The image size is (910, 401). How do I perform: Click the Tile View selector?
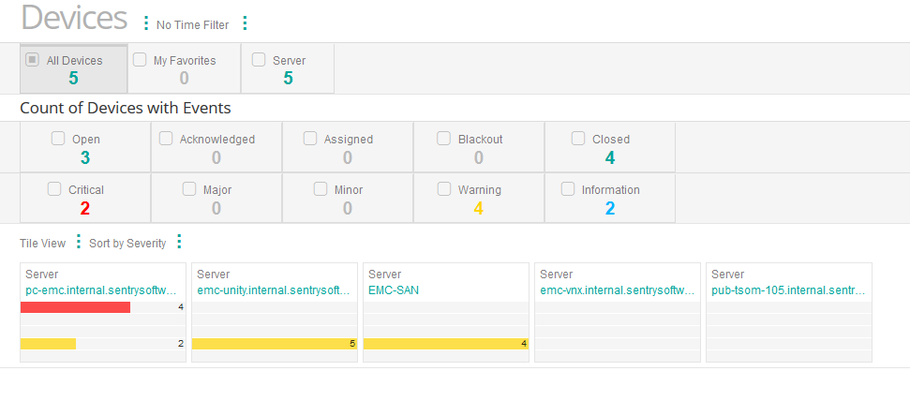pos(42,243)
